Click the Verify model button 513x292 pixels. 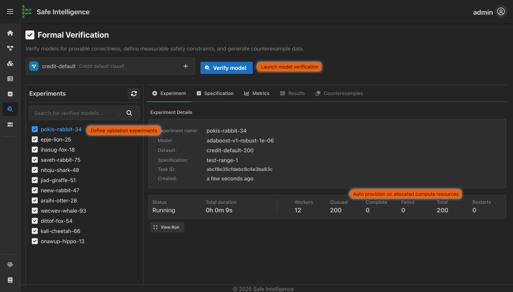pos(226,68)
